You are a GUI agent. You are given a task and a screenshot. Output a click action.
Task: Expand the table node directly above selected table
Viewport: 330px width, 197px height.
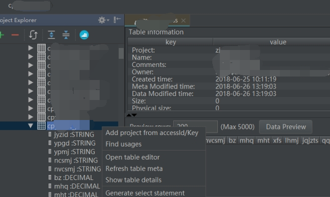(31, 117)
